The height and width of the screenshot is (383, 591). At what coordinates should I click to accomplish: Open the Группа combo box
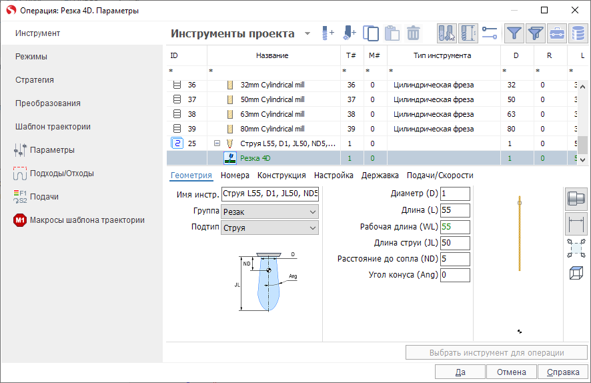pos(270,212)
